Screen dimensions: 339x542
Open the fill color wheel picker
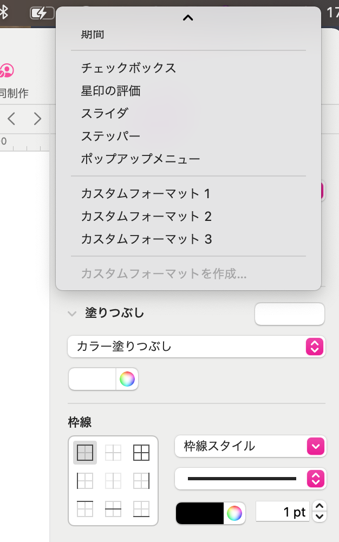click(127, 379)
